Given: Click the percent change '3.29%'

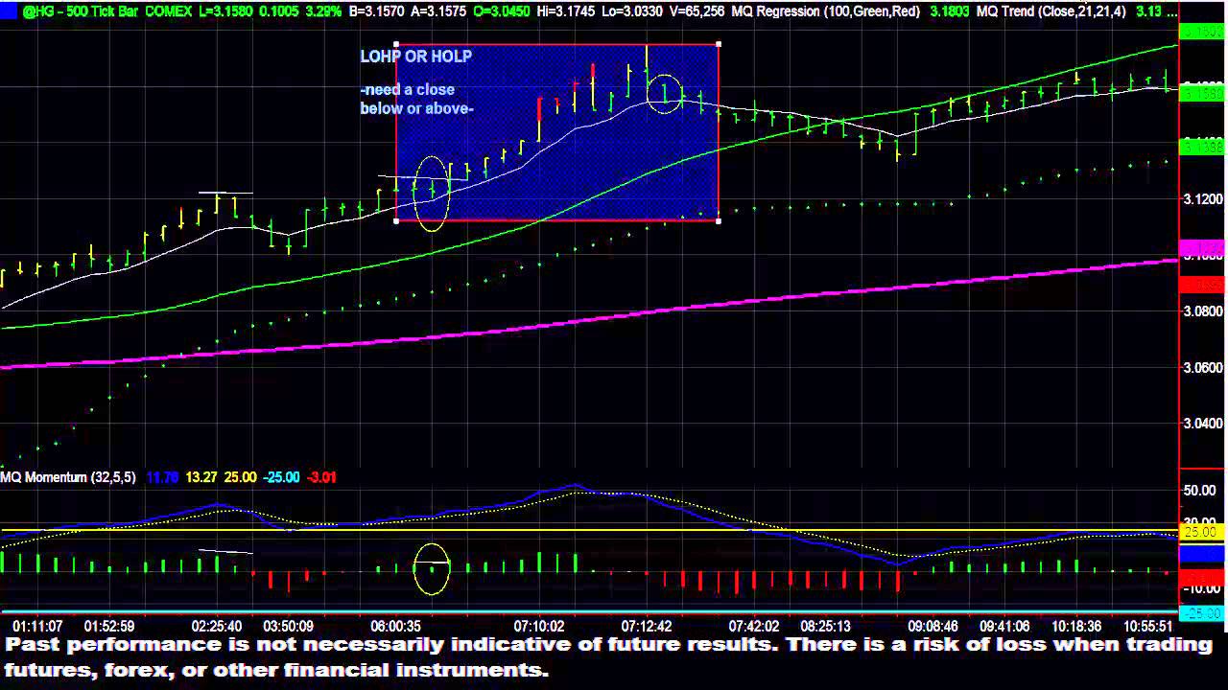Looking at the screenshot, I should tap(324, 11).
